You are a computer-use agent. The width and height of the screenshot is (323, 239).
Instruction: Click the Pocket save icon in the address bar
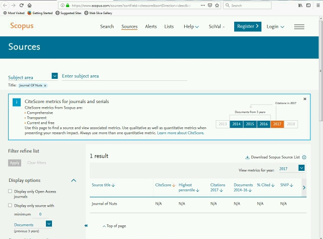[210, 6]
